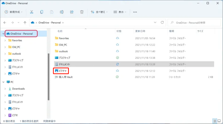Switch to details view in status bar
This screenshot has width=223, height=124.
pyautogui.click(x=215, y=121)
